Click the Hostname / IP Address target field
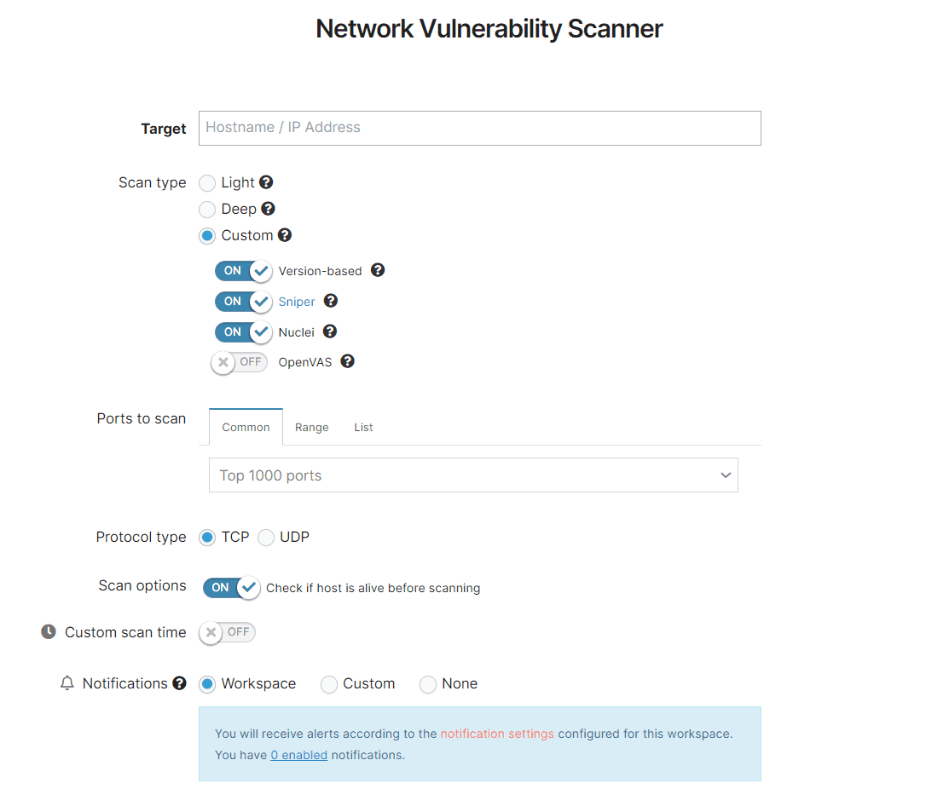The height and width of the screenshot is (812, 932). tap(479, 128)
